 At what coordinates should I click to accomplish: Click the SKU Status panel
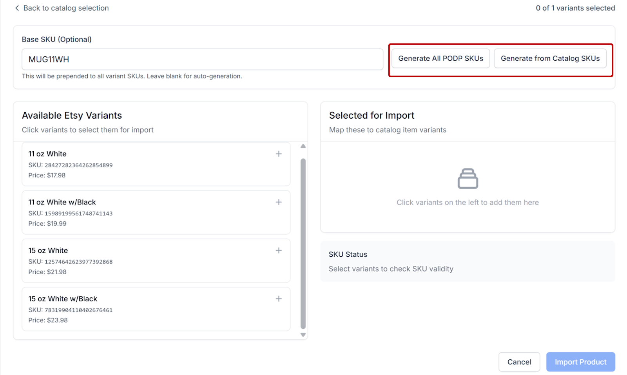tap(468, 261)
